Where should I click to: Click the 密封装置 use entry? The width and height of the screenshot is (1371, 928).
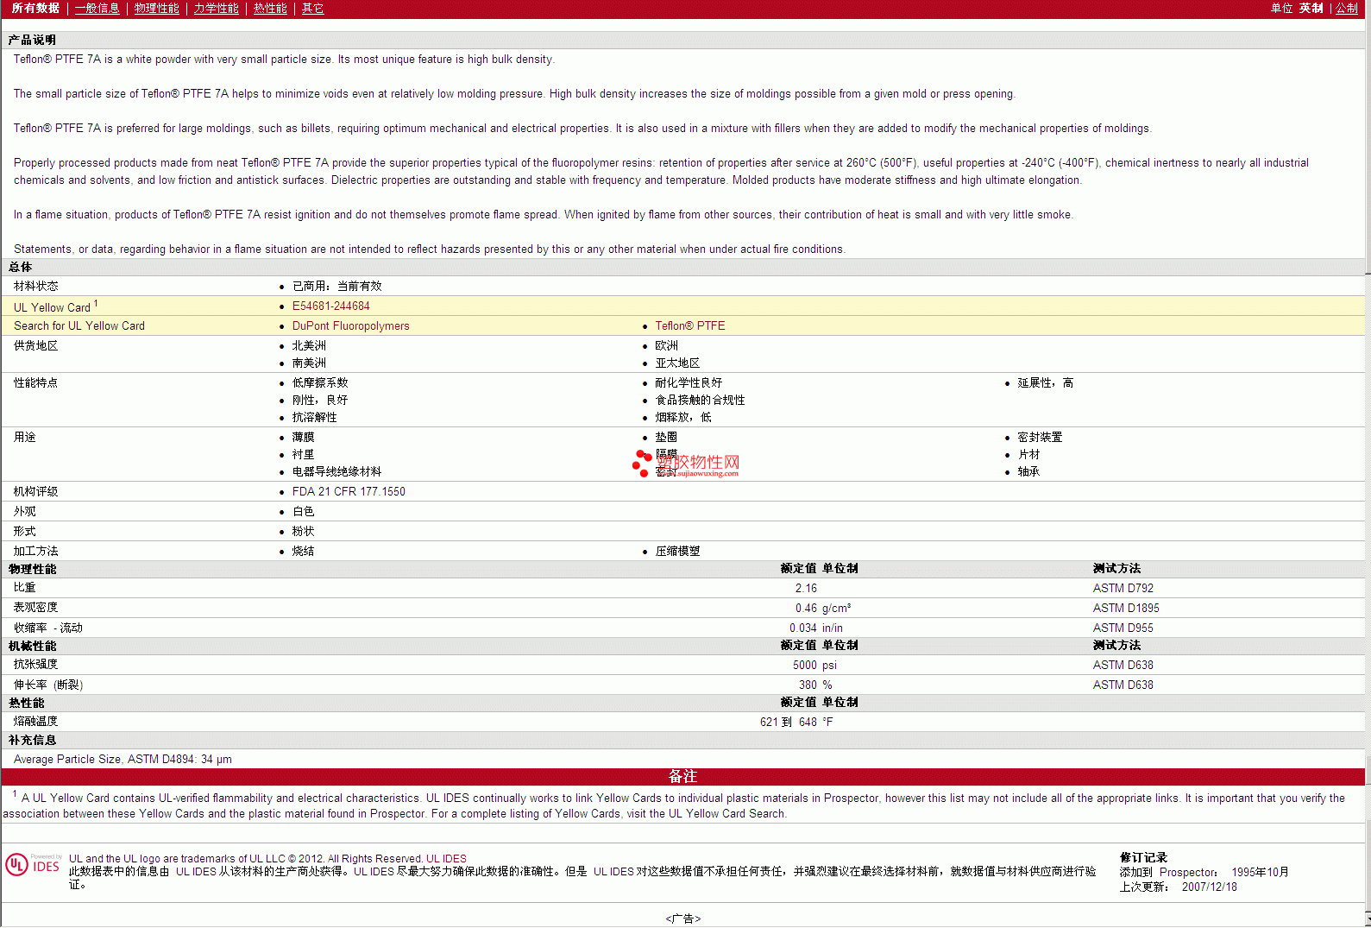1040,437
